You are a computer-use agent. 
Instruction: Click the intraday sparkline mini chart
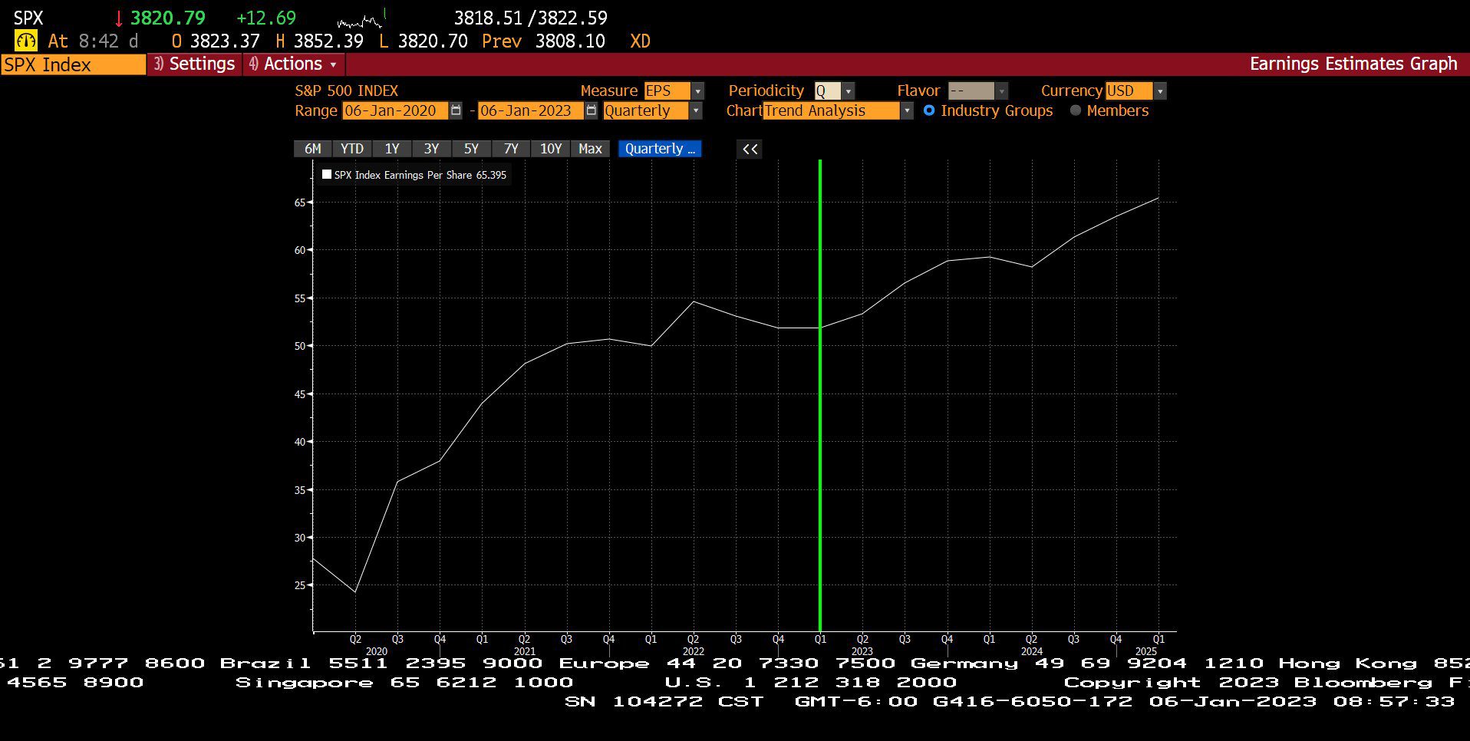click(x=361, y=19)
